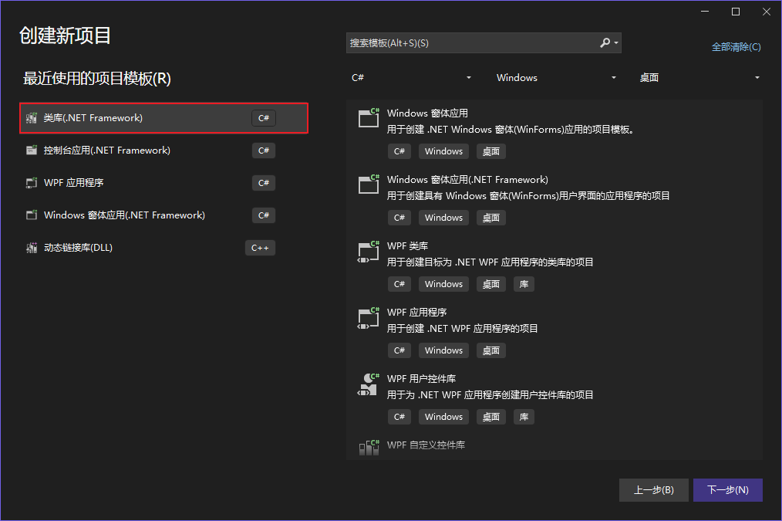Viewport: 782px width, 521px height.
Task: Click the 动态链接库(DLL) recent template icon
Action: (31, 247)
